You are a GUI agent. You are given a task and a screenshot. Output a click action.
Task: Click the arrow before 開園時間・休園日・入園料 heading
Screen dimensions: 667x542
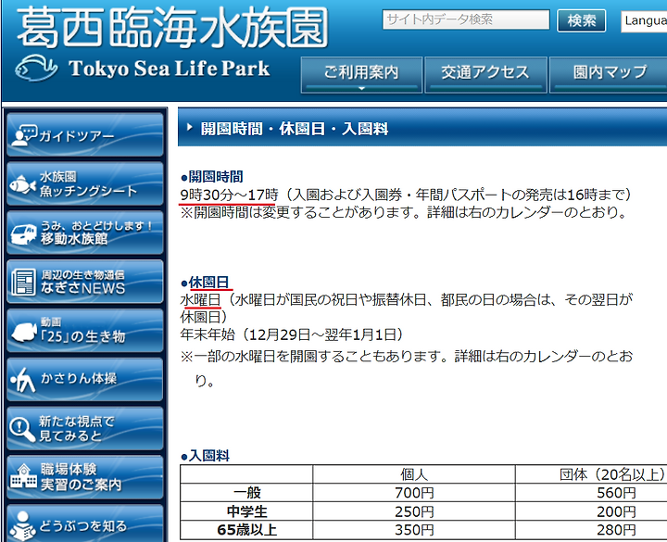point(190,127)
